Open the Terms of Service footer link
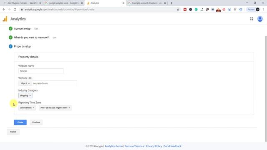Screen dimensions: 267x150 click(x=134, y=146)
